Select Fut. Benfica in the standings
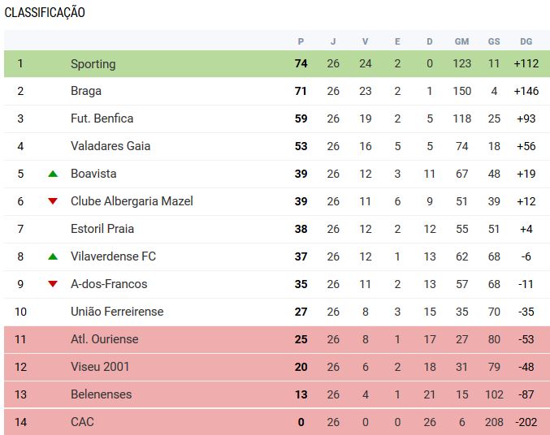550x435 pixels. [x=102, y=118]
